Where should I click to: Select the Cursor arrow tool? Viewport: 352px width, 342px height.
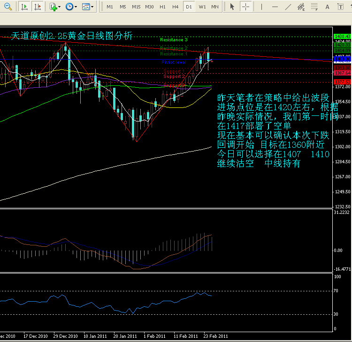(x=232, y=7)
